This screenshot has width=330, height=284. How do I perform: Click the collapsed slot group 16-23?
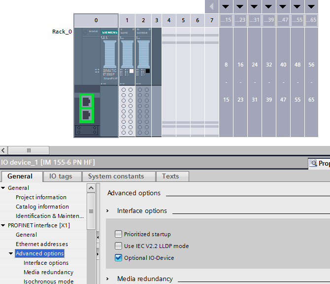(240, 82)
